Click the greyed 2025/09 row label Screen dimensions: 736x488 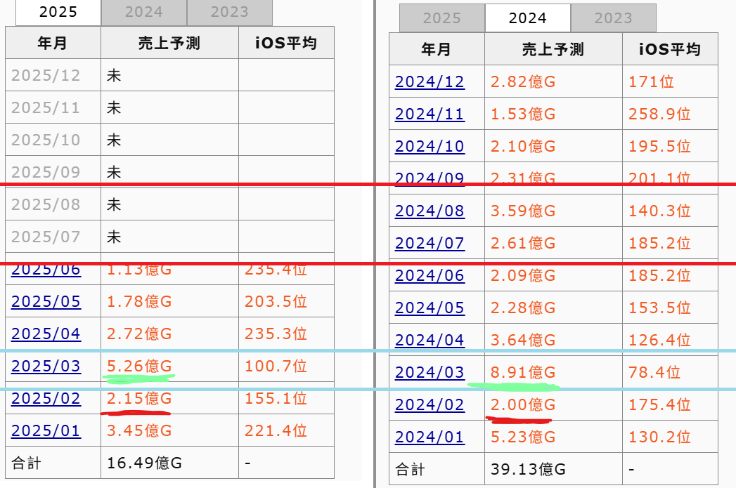tap(46, 173)
